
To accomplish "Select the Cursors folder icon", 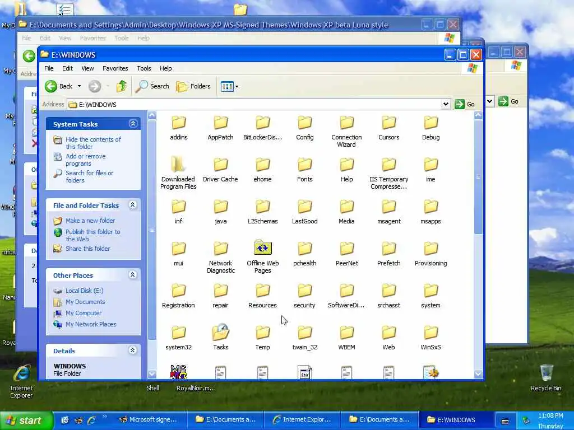I will 389,123.
